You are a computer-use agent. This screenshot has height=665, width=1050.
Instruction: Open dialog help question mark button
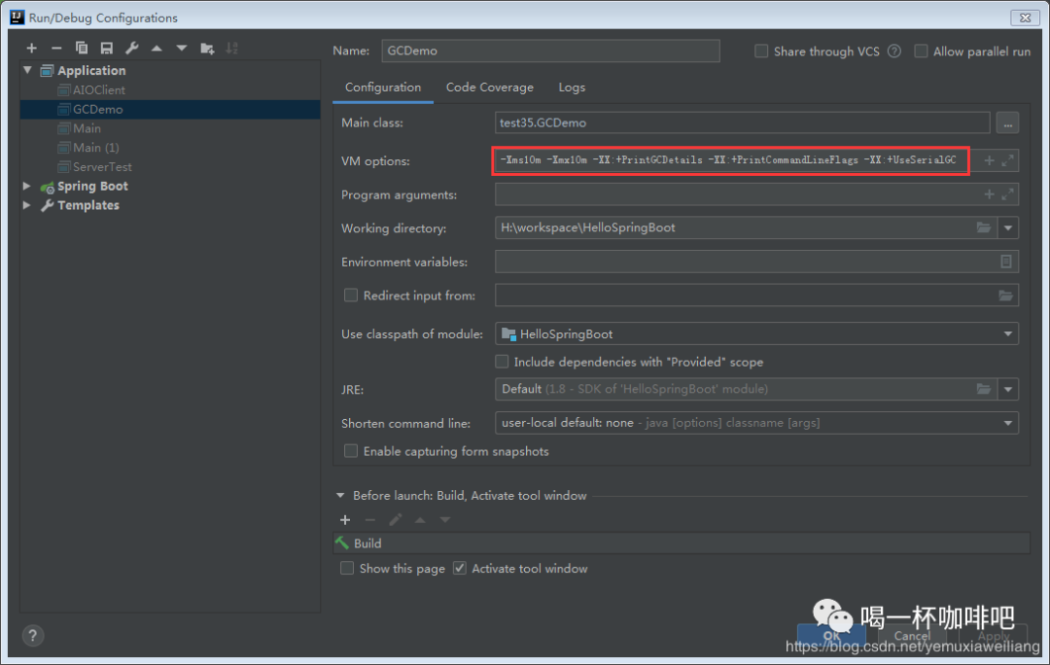[x=32, y=636]
